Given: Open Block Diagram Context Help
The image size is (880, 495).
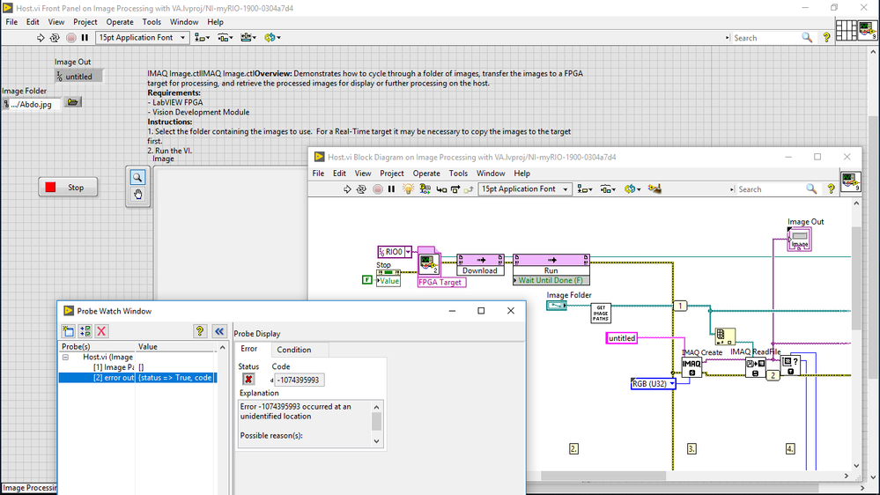Looking at the screenshot, I should pos(832,189).
